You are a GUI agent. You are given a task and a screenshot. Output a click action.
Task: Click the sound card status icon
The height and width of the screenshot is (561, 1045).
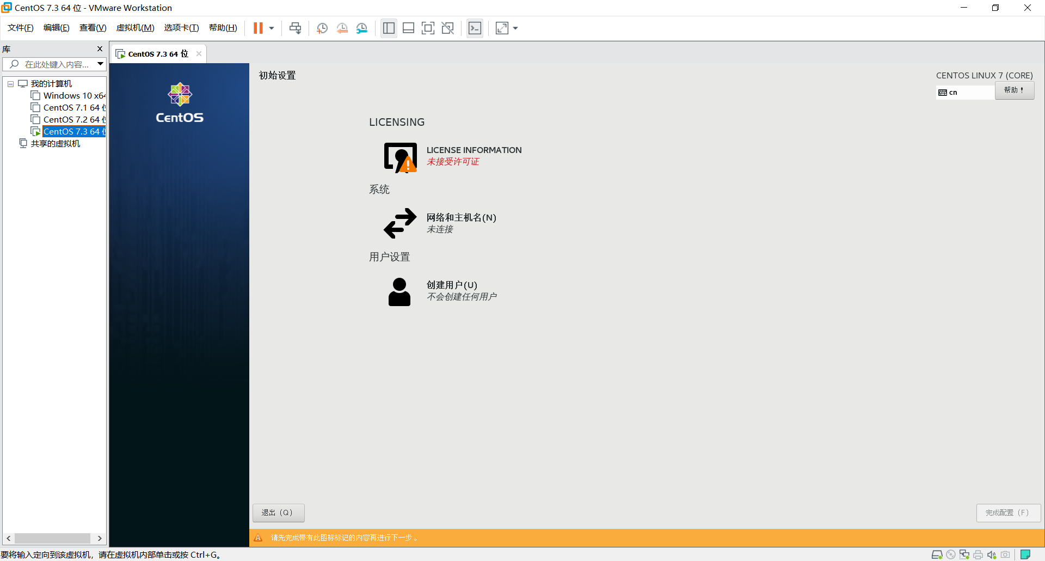pyautogui.click(x=991, y=554)
